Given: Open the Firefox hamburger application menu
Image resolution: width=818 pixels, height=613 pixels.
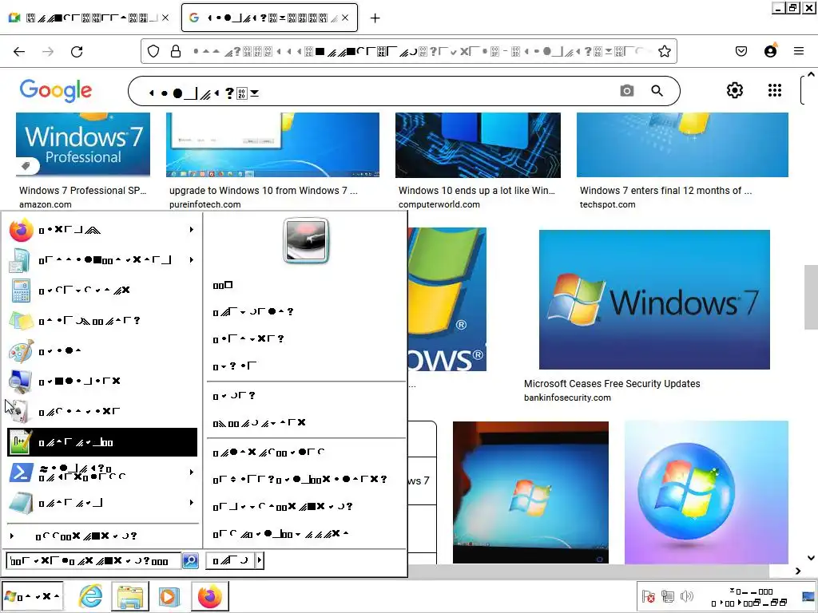Looking at the screenshot, I should tap(799, 51).
